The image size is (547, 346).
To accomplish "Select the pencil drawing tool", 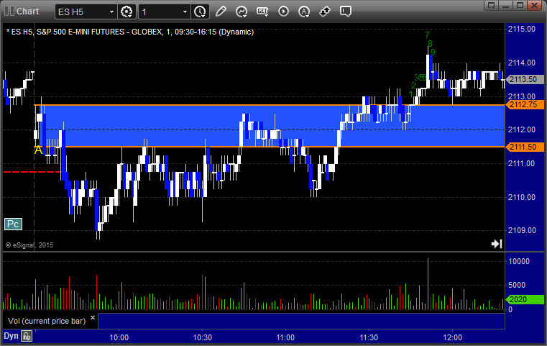I will [221, 12].
